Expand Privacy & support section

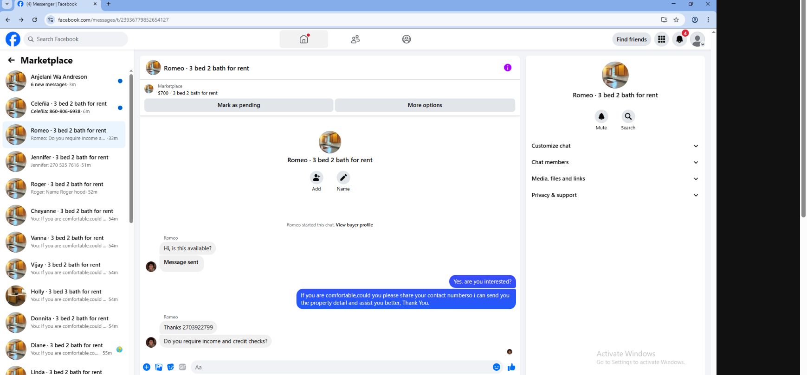615,195
